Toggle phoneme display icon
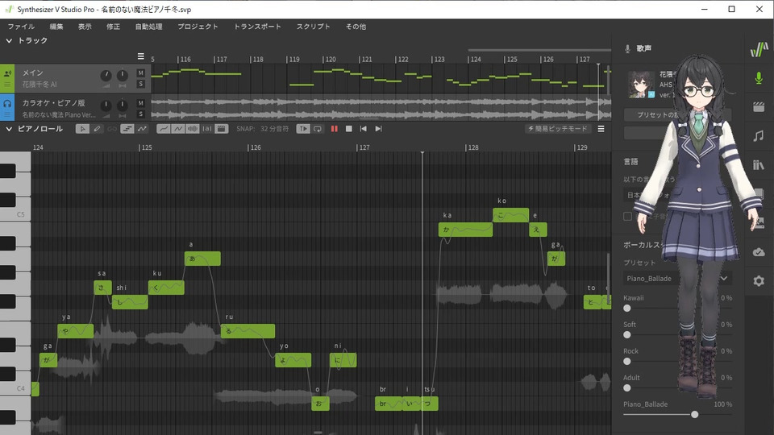774x435 pixels. [x=207, y=129]
